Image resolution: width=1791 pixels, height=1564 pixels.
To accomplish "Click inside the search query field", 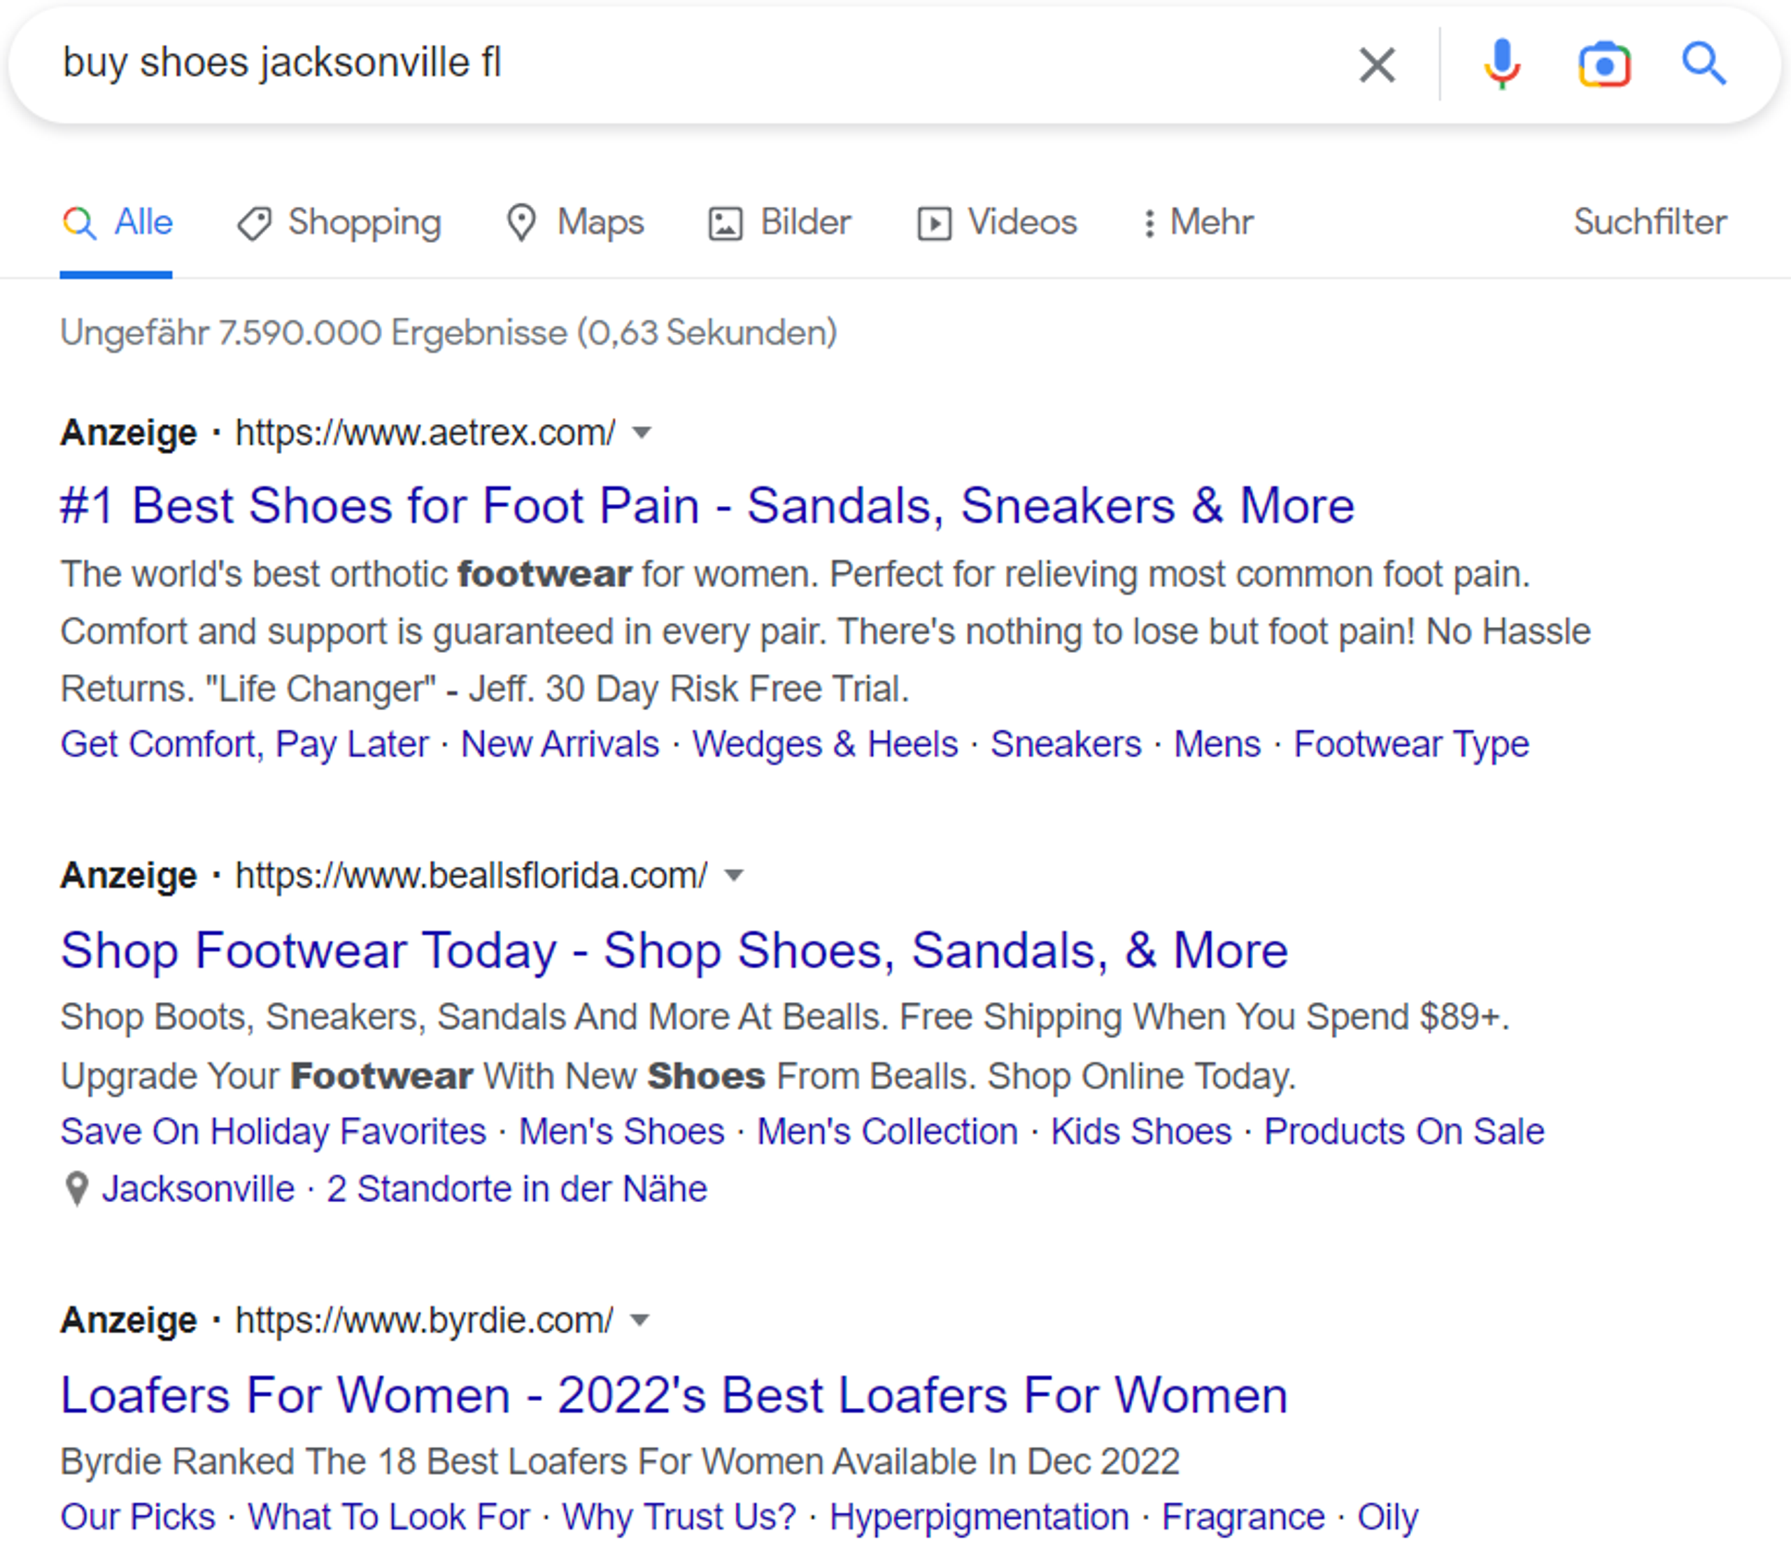I will (x=698, y=63).
